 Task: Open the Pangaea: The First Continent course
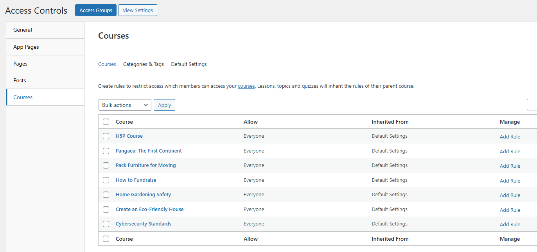point(149,151)
